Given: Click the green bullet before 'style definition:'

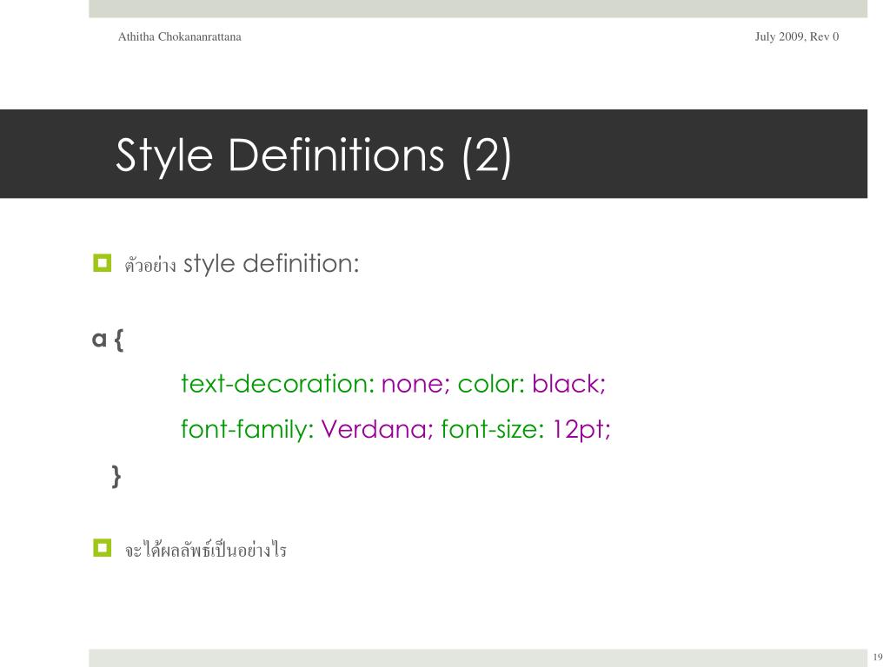Looking at the screenshot, I should tap(103, 263).
